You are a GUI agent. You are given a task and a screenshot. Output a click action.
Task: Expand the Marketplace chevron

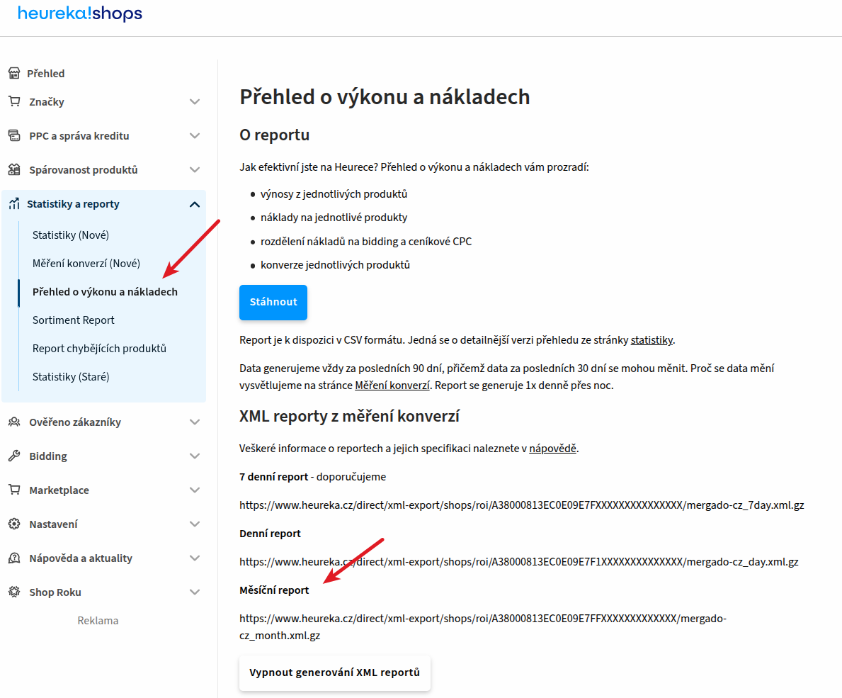pyautogui.click(x=195, y=490)
